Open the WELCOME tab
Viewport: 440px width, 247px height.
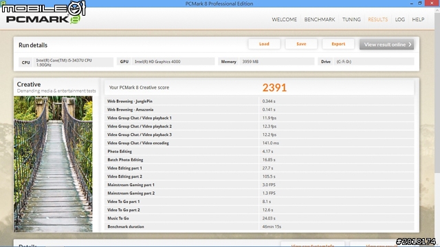tap(284, 19)
